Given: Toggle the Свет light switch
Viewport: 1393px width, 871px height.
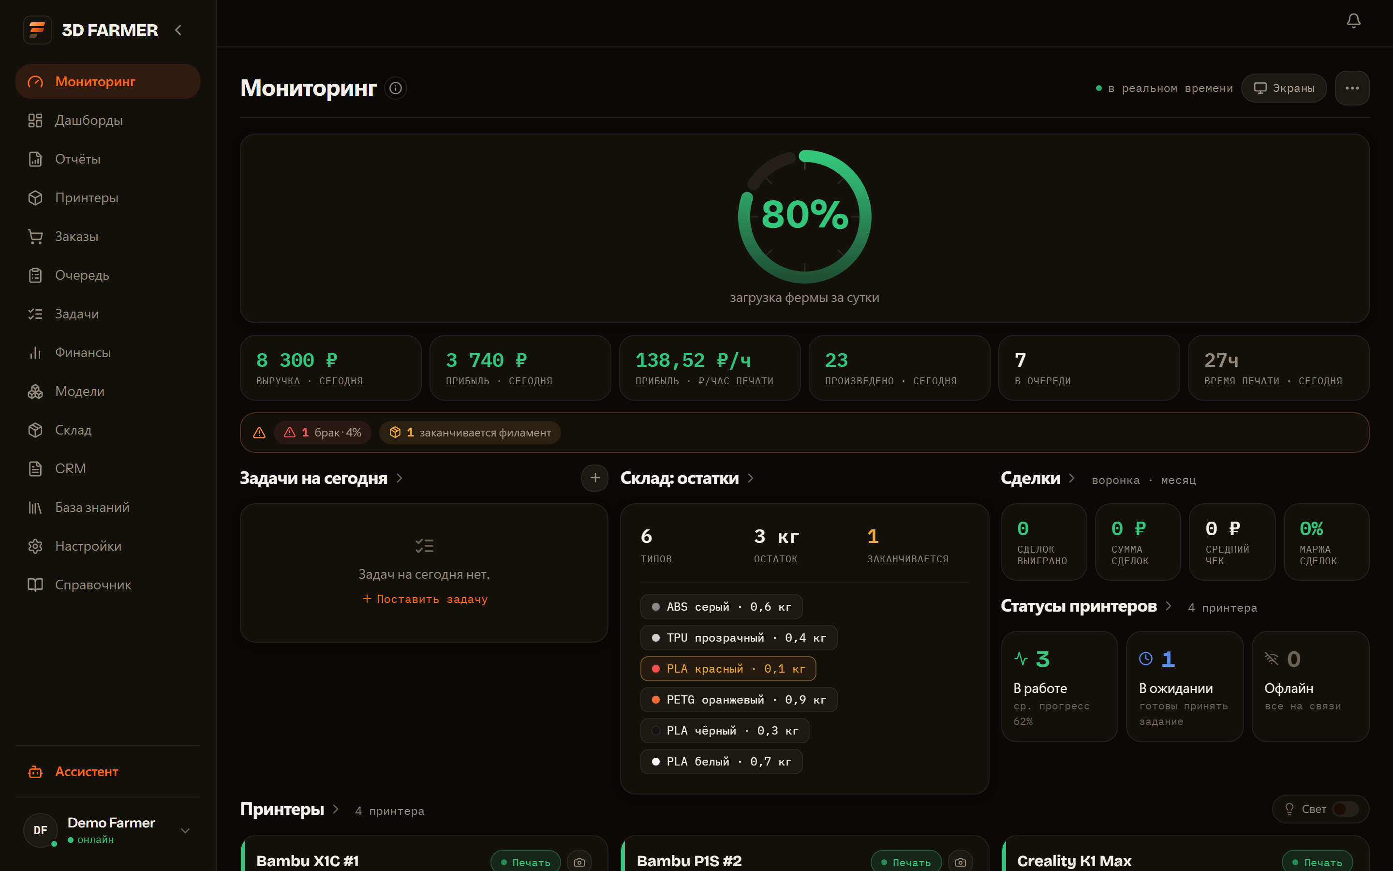Looking at the screenshot, I should 1345,810.
